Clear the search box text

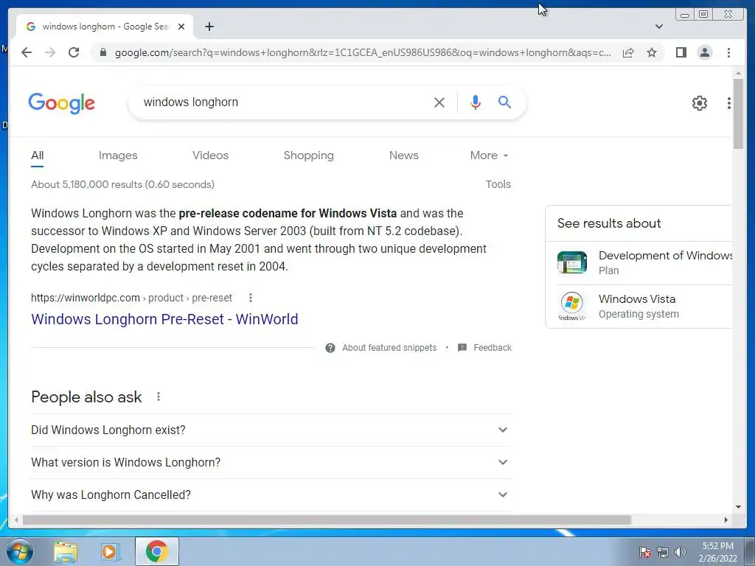point(439,102)
